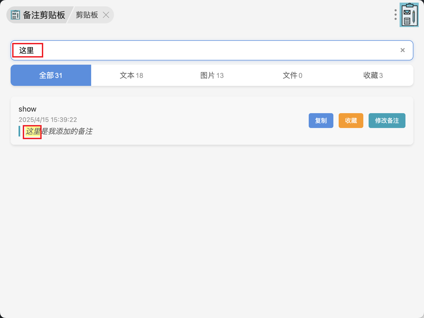
Task: Close the 剪贴板 tab with its X
Action: coord(106,15)
